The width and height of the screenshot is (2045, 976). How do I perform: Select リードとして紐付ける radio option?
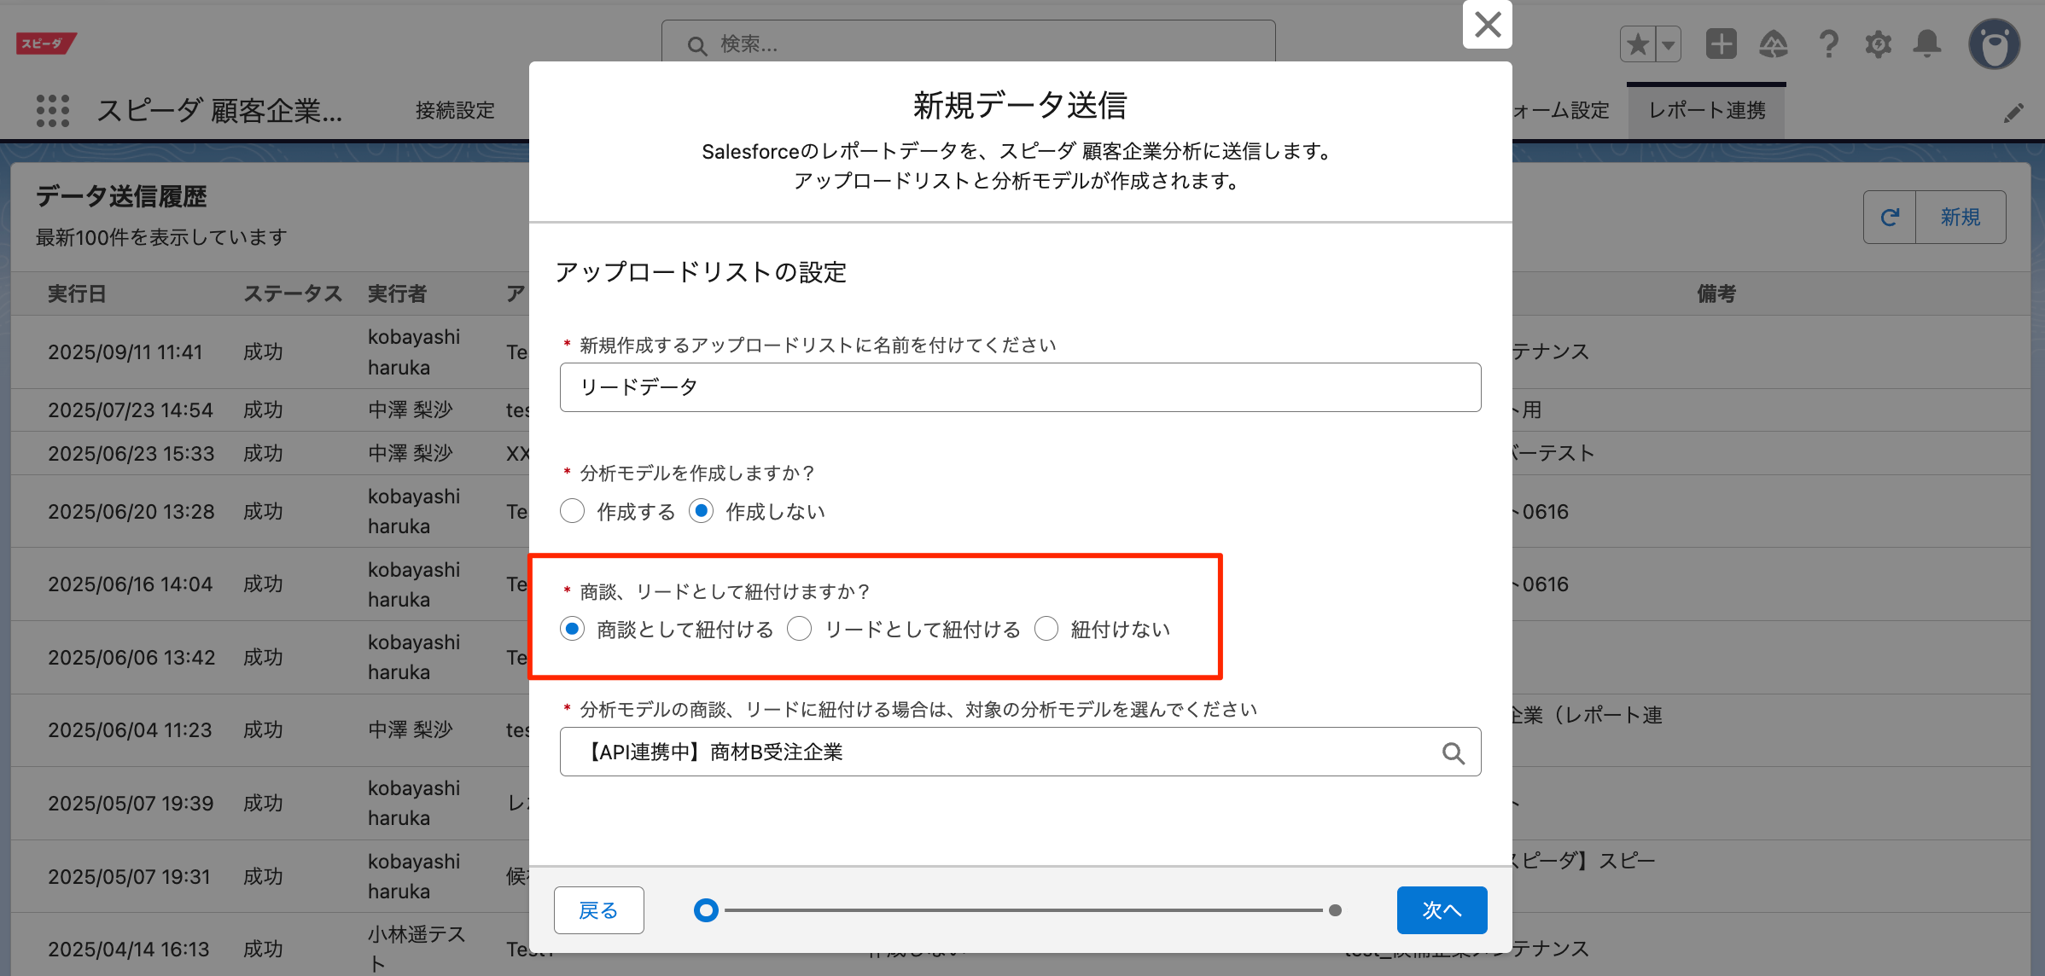click(800, 630)
